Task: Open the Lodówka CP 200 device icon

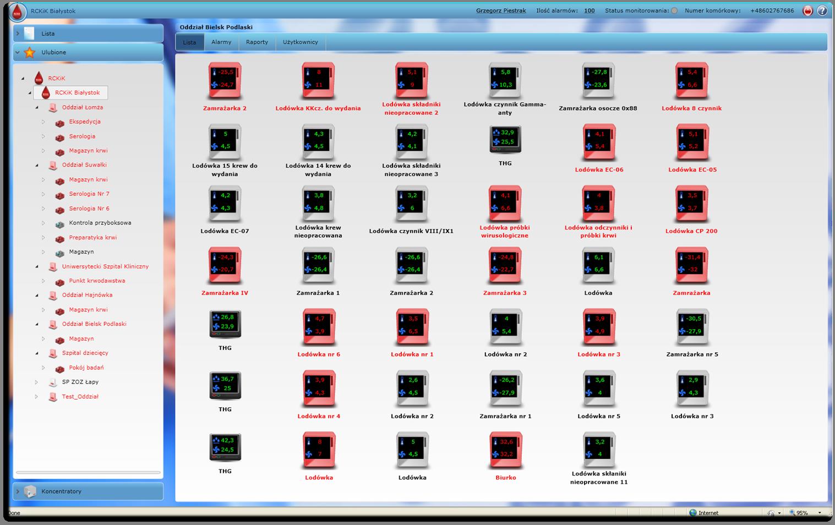Action: point(691,203)
